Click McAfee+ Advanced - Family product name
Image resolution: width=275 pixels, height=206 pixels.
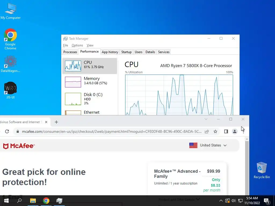click(177, 174)
